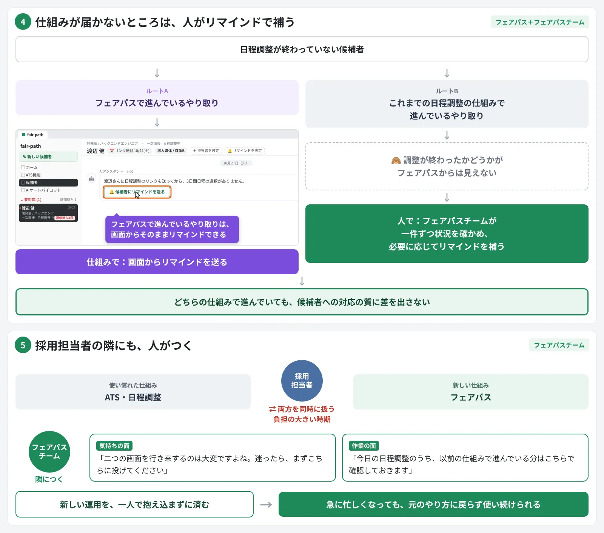Open ATS機能 in the sidebar
The image size is (604, 533).
click(x=48, y=175)
